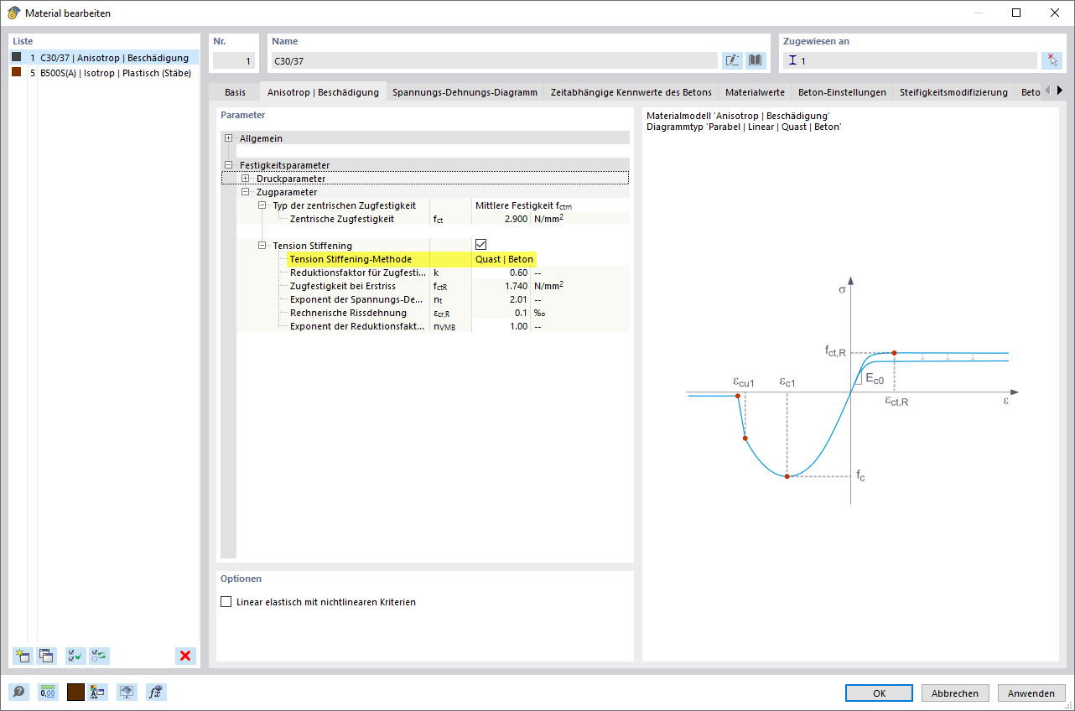Image resolution: width=1075 pixels, height=711 pixels.
Task: Click the monitor display settings icon
Action: point(127,692)
